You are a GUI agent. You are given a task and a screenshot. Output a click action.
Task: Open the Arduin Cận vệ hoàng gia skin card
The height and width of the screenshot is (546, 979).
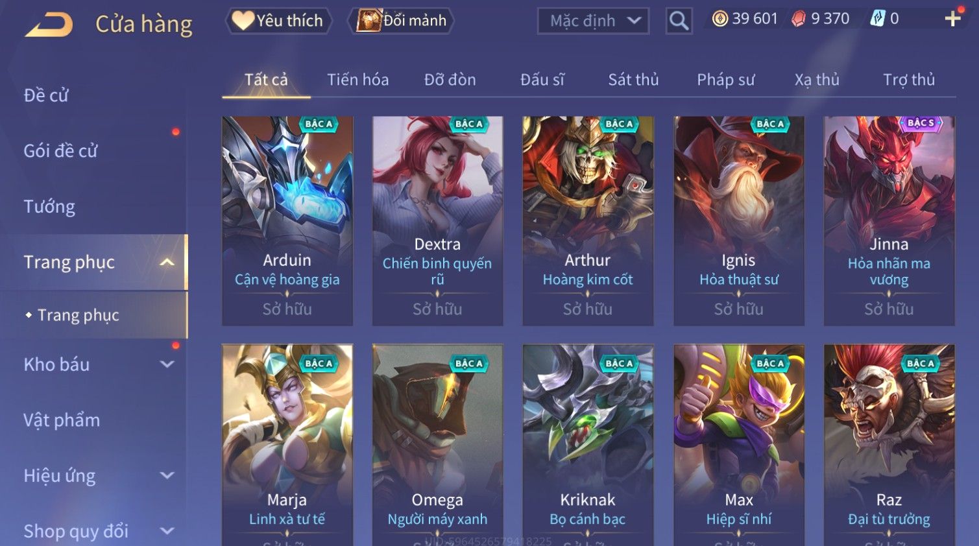pos(287,220)
